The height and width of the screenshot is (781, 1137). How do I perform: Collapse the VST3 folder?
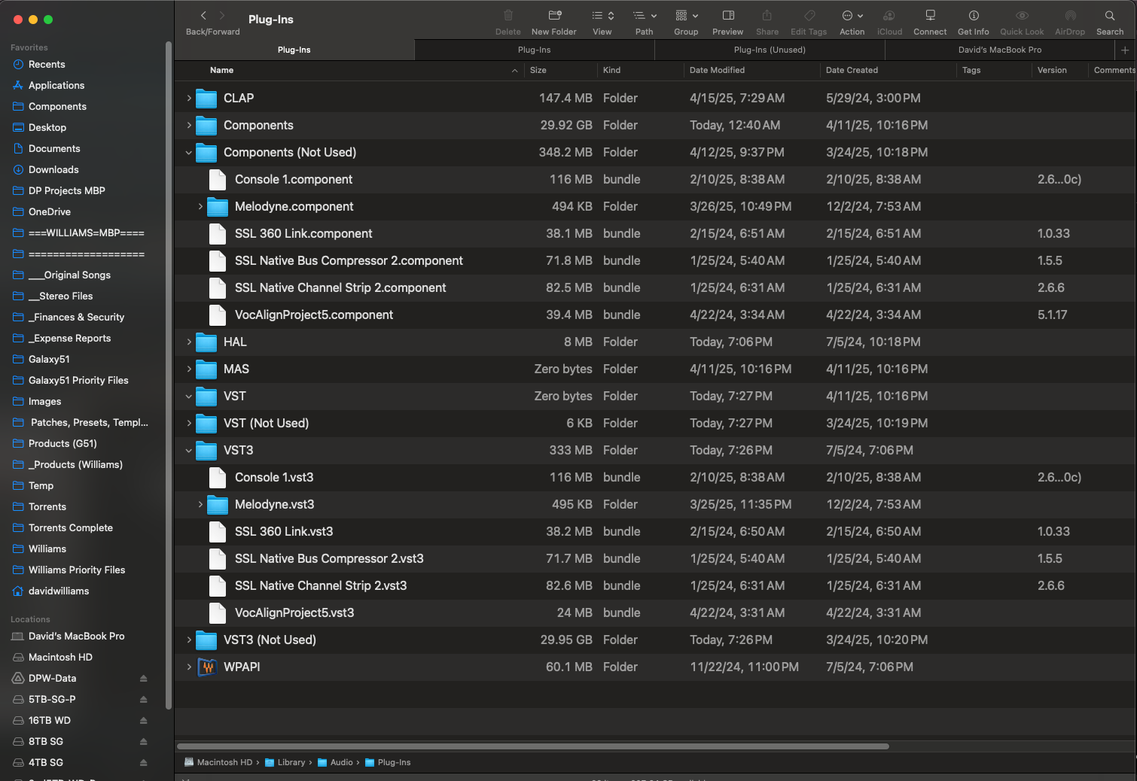[189, 450]
